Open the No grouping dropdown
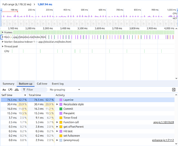Viewport: 178px width, 146px height. click(x=65, y=90)
